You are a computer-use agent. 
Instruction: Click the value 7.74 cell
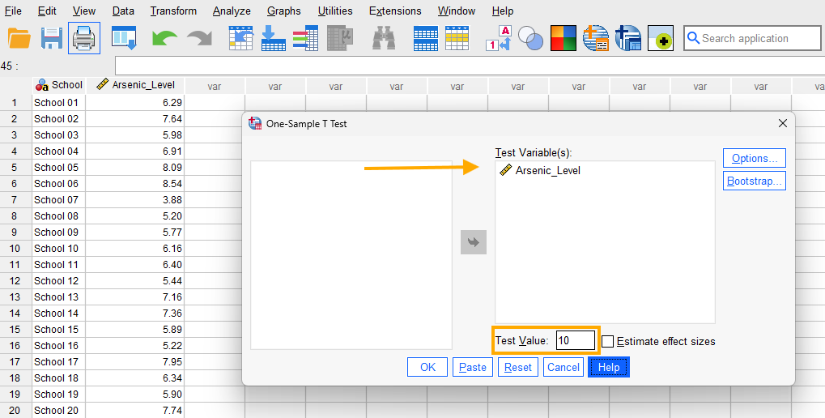click(x=135, y=411)
